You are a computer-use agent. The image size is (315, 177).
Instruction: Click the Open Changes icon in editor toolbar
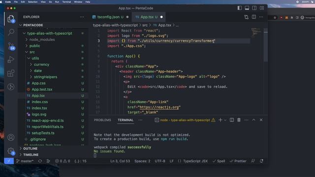[247, 17]
